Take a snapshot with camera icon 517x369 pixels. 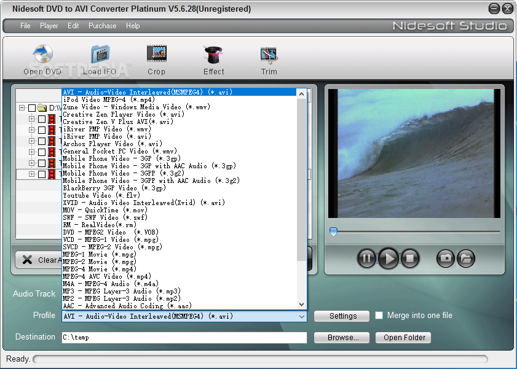446,258
